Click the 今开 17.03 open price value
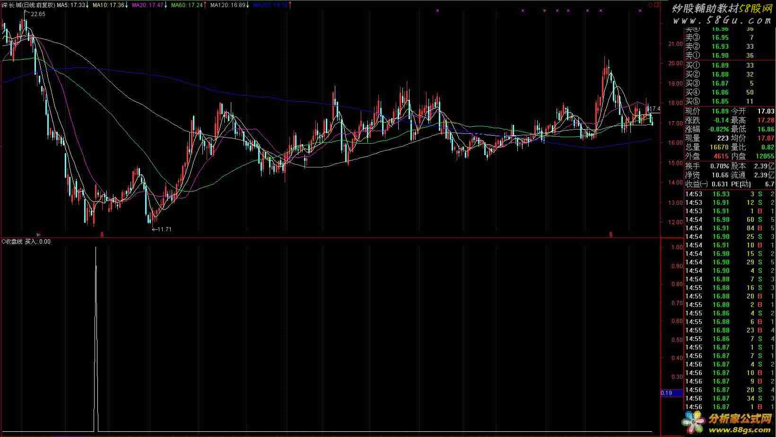The height and width of the screenshot is (437, 776). (766, 111)
